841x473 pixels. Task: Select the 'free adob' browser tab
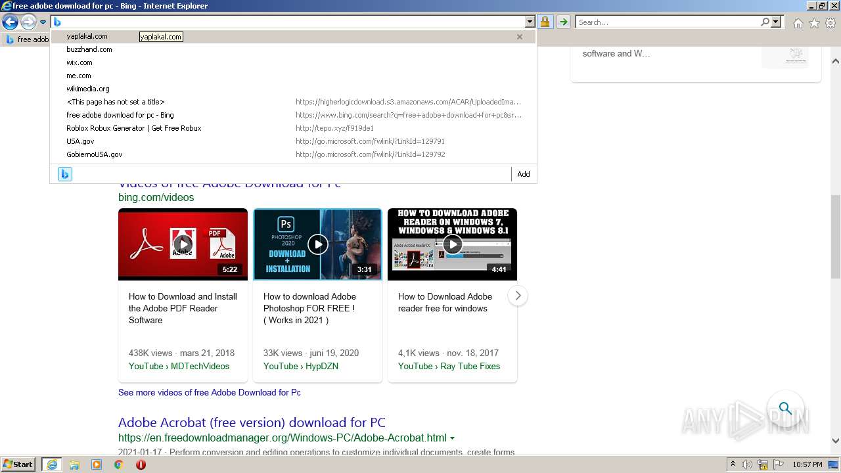tap(26, 39)
